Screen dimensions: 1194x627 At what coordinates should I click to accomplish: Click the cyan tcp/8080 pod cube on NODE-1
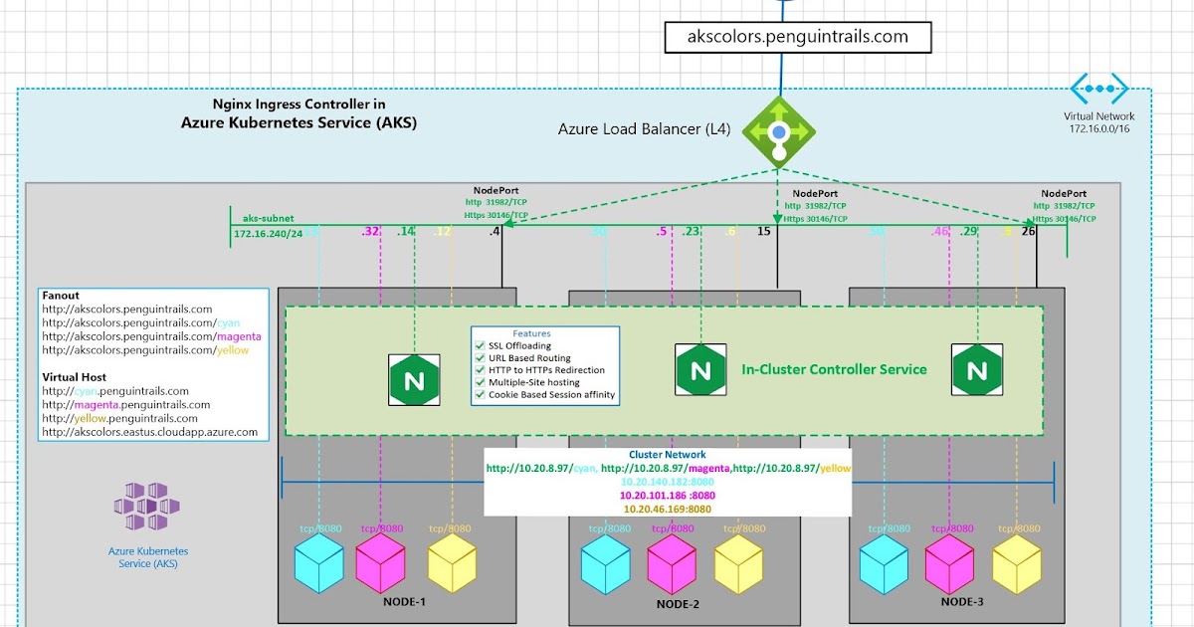[x=318, y=563]
